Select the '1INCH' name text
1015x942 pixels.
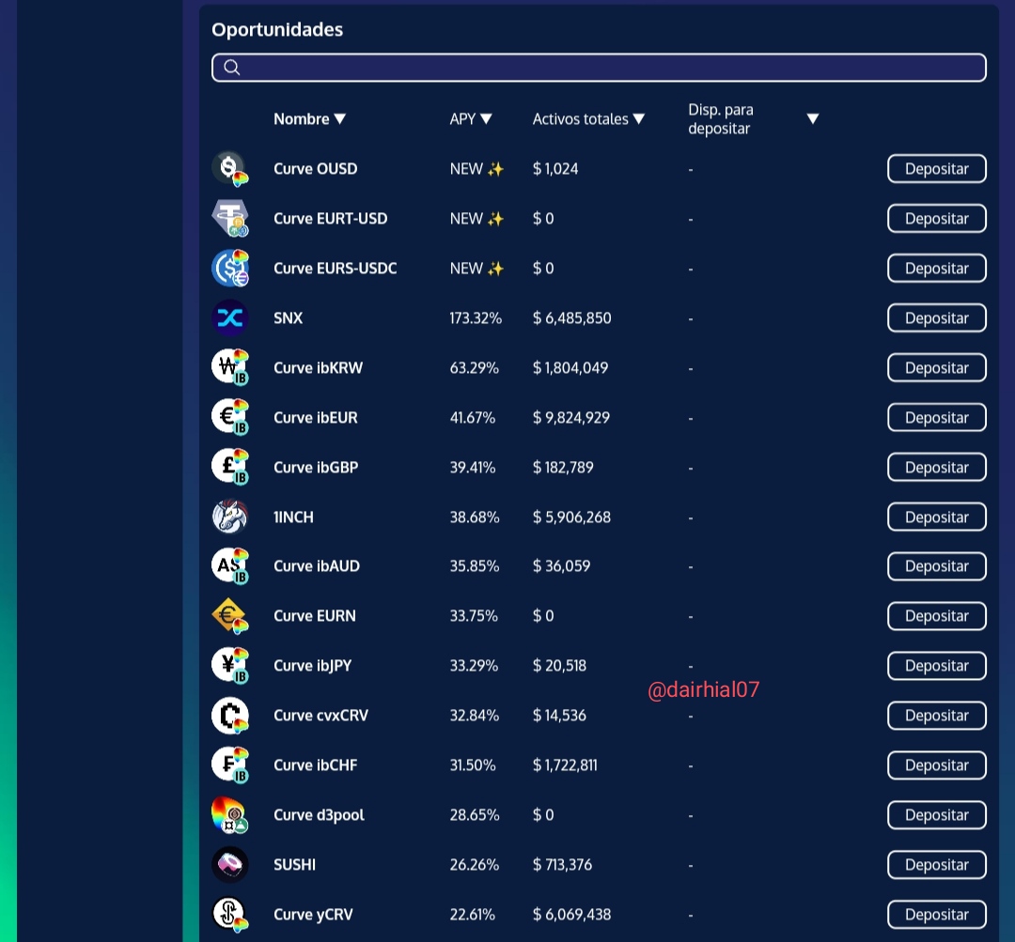click(x=293, y=517)
